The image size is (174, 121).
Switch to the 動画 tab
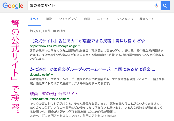coord(87,19)
